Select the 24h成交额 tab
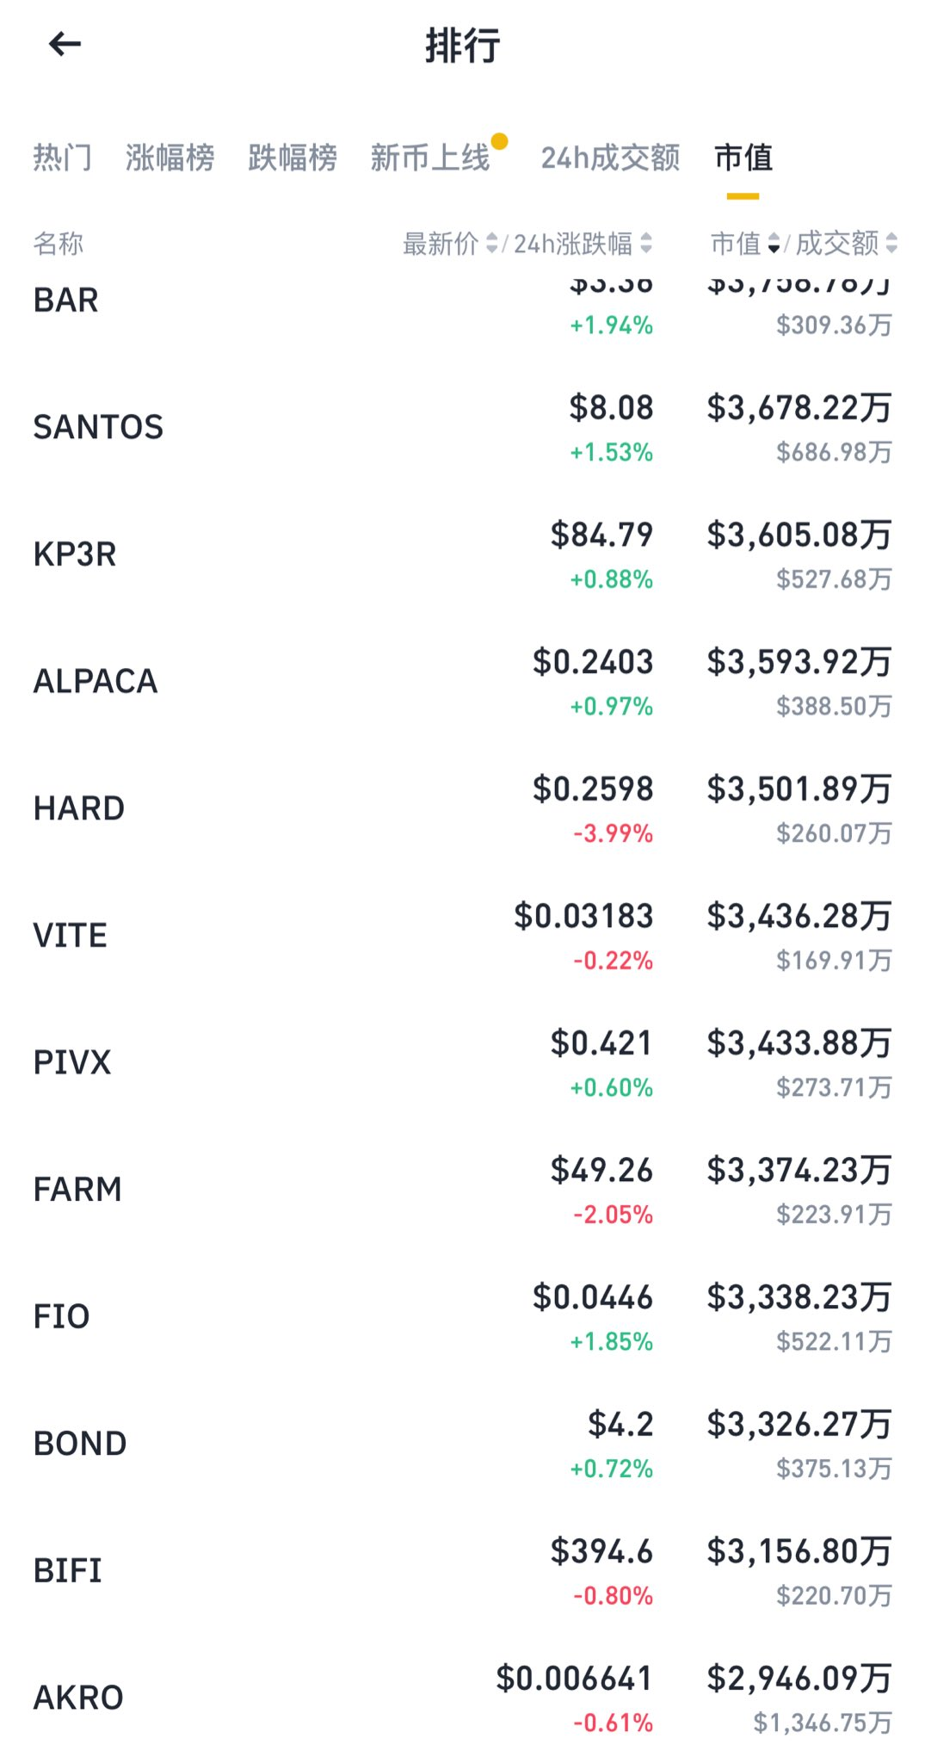The image size is (925, 1763). point(610,158)
